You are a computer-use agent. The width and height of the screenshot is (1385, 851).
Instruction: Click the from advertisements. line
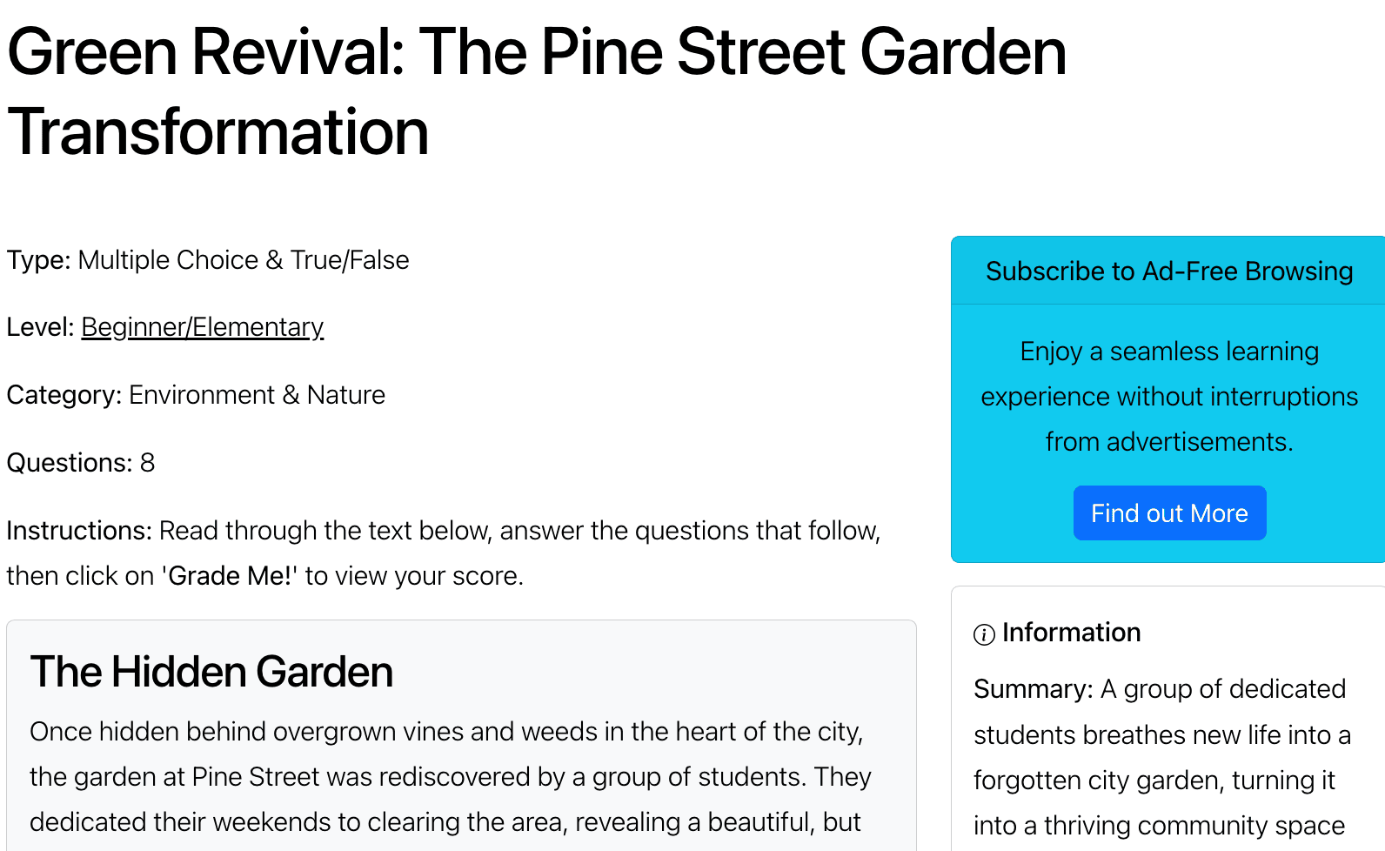1168,442
